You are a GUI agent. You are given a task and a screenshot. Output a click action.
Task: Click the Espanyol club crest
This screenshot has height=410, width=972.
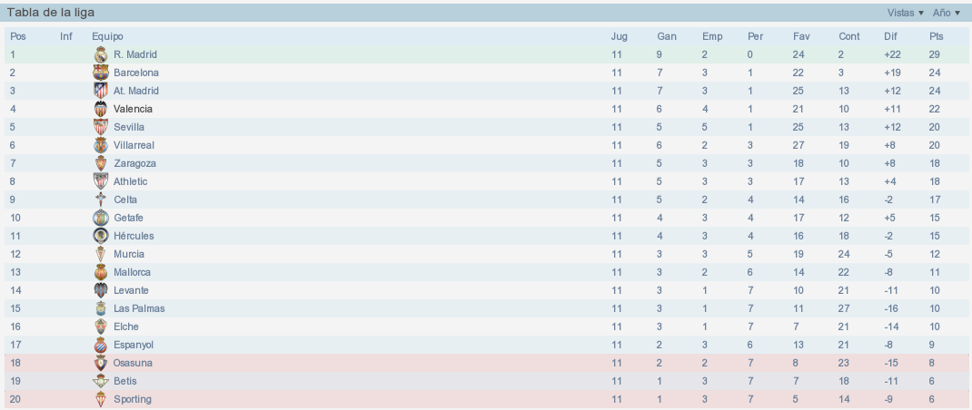[101, 345]
